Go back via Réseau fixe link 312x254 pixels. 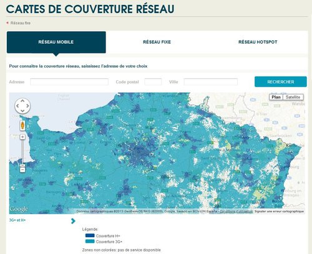pyautogui.click(x=21, y=23)
